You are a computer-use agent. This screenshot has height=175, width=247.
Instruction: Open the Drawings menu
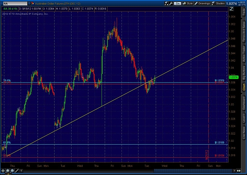tap(202, 4)
